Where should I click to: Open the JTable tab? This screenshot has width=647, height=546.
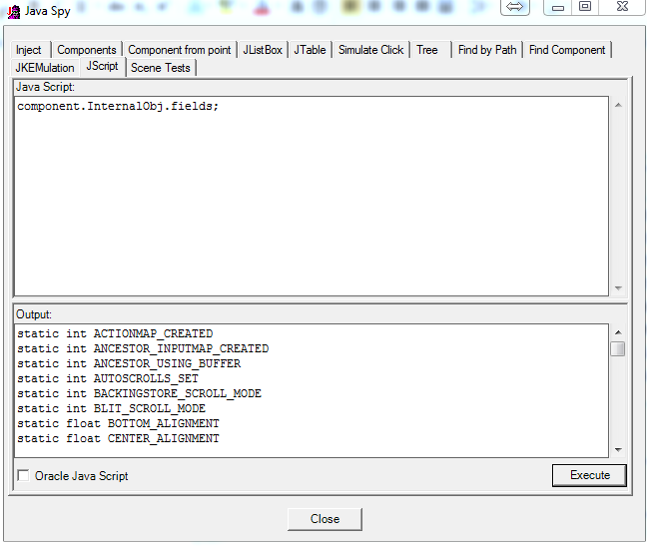click(x=310, y=50)
